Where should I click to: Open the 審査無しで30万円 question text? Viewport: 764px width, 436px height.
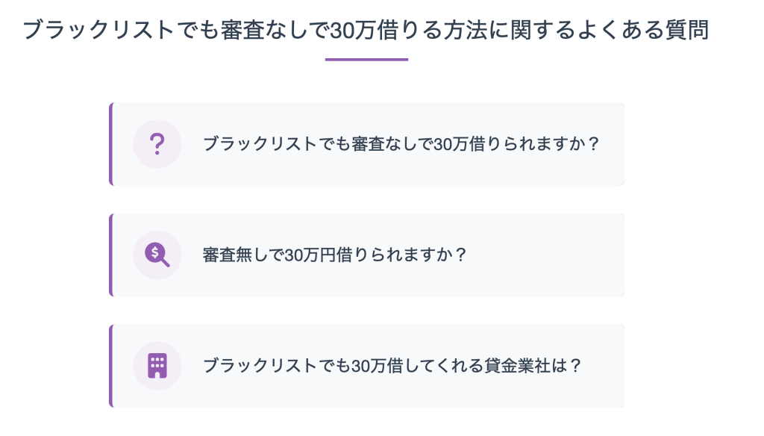point(335,255)
